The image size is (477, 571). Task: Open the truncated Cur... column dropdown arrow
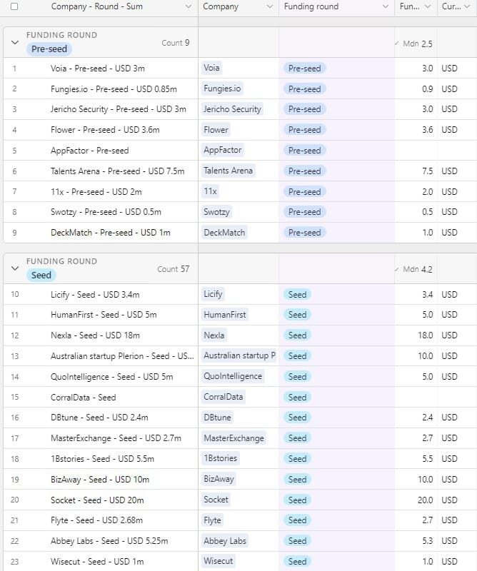[x=467, y=6]
